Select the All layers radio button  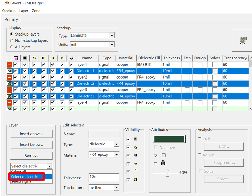[11, 47]
